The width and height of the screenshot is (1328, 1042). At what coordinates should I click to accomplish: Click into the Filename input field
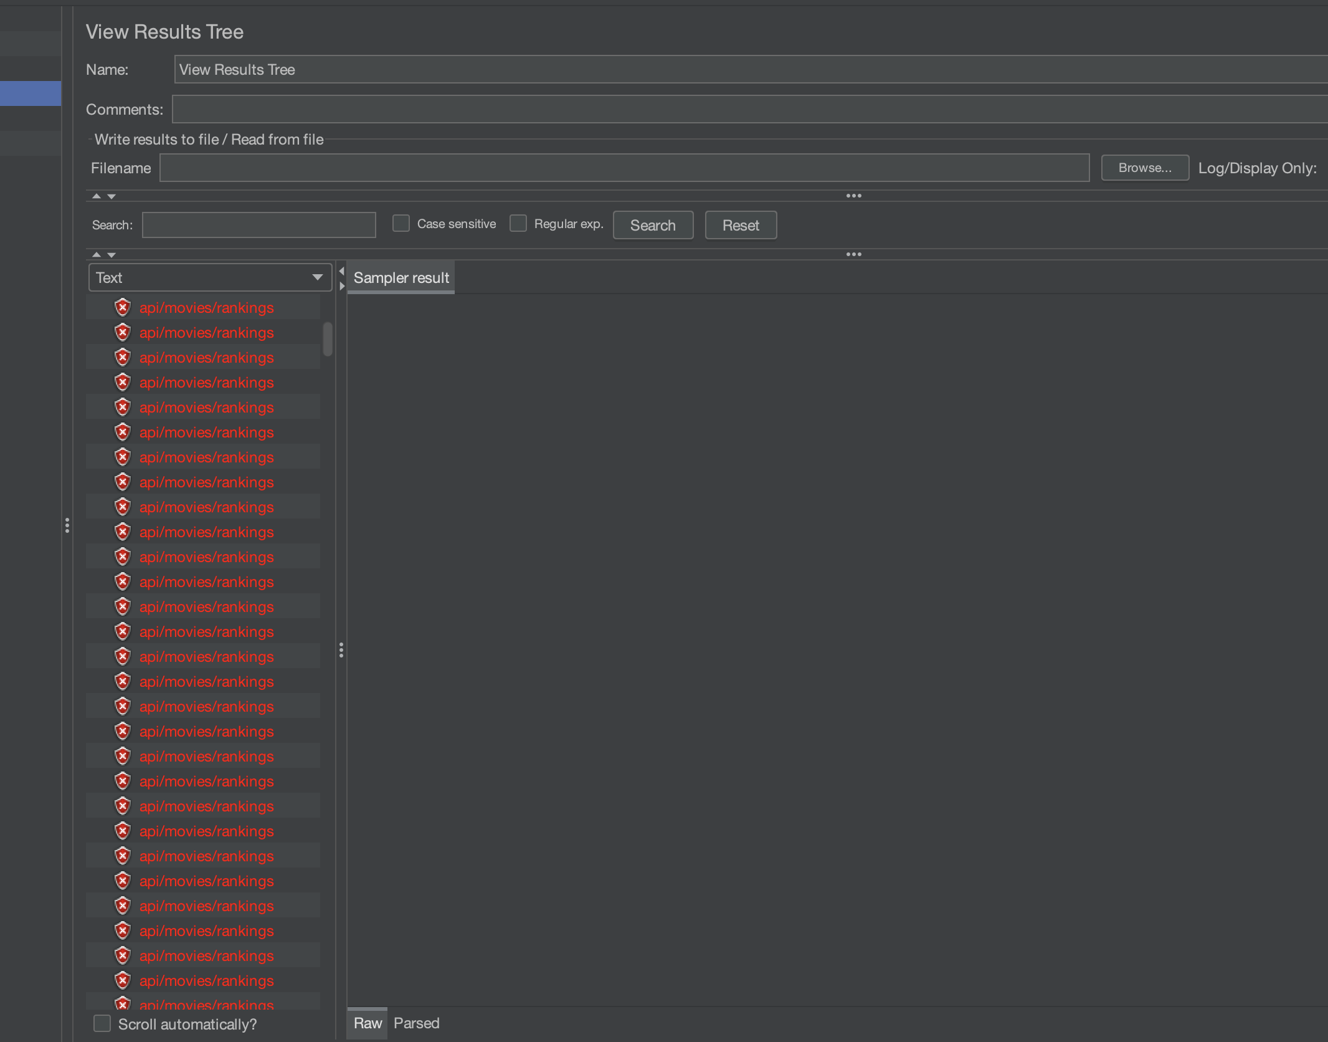coord(624,168)
